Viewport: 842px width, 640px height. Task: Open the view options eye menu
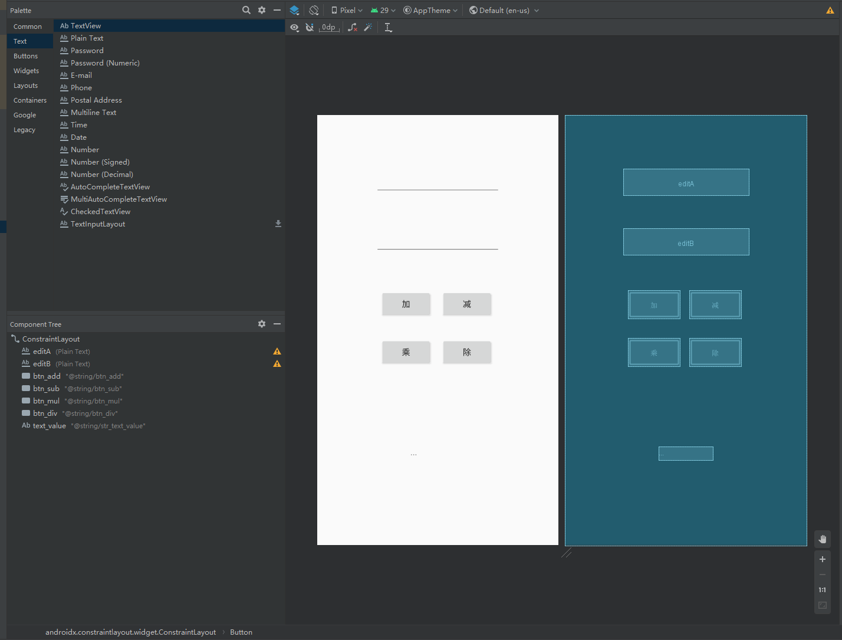[x=294, y=28]
